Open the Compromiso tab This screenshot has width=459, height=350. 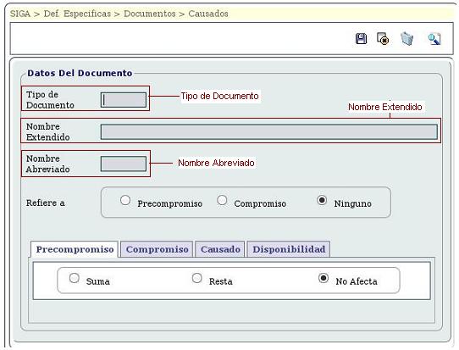[x=157, y=249]
